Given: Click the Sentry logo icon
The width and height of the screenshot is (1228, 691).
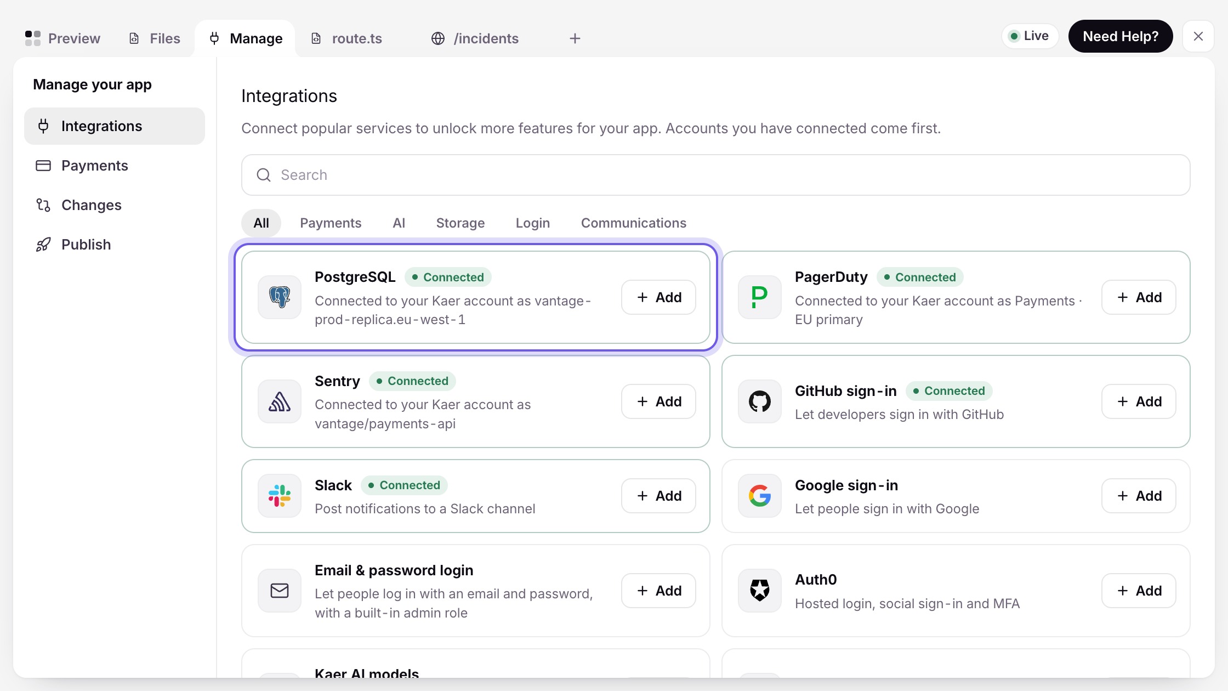Looking at the screenshot, I should point(280,401).
